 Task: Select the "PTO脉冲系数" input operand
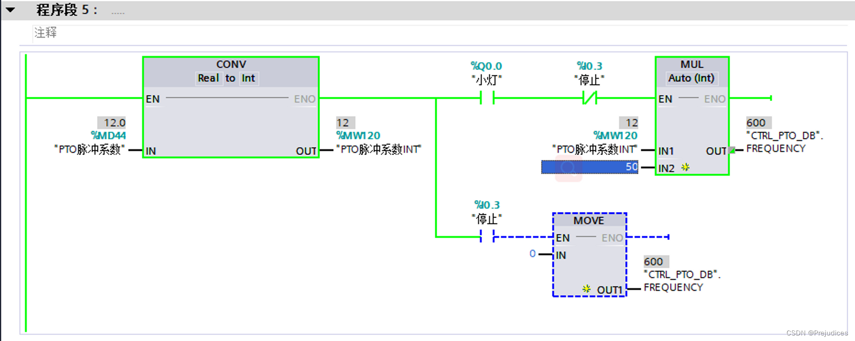tap(90, 150)
